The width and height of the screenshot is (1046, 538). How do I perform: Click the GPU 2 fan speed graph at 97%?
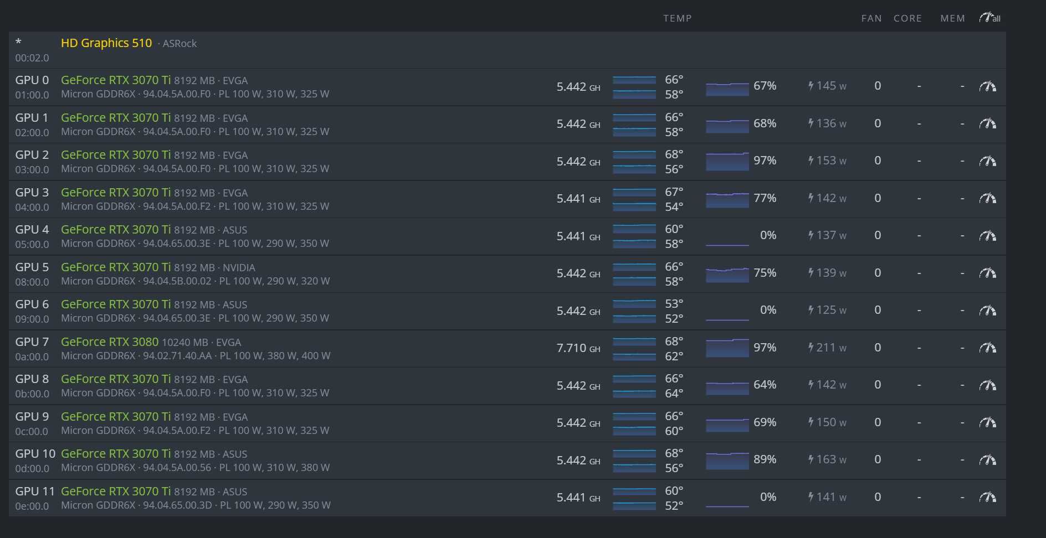(727, 161)
